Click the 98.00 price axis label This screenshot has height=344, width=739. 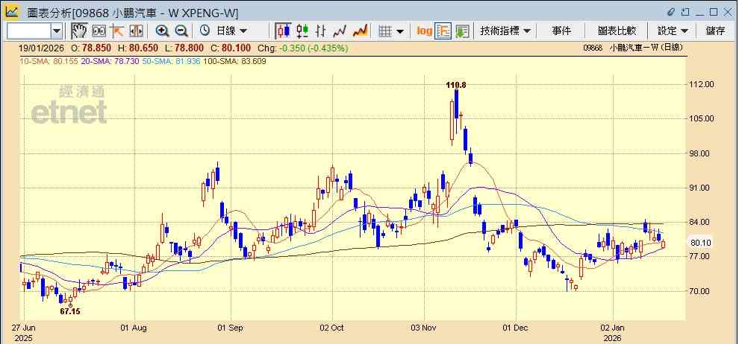coord(701,153)
